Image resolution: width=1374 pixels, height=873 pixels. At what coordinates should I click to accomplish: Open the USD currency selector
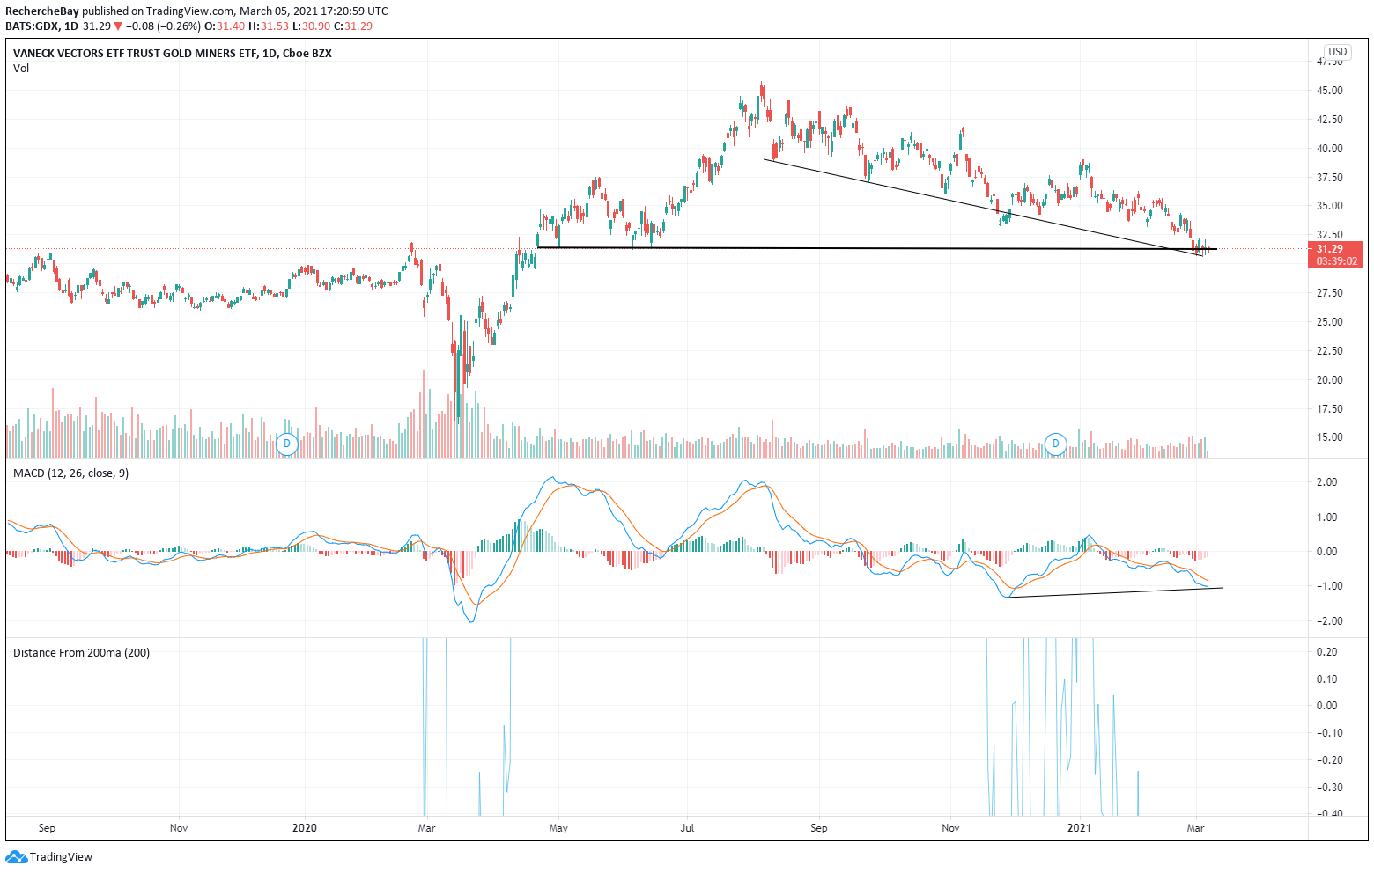[x=1338, y=52]
